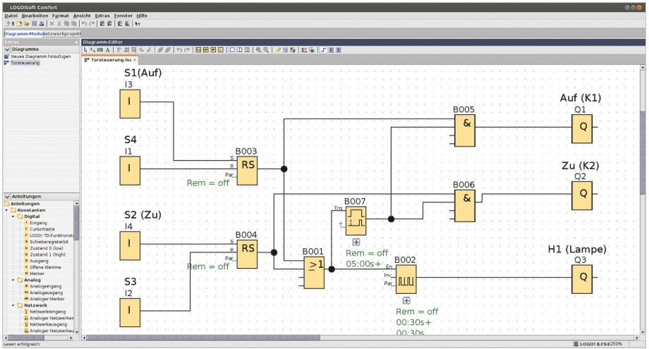
Task: Select the arrow selection tool in Diagramm-Editor
Action: click(x=85, y=50)
